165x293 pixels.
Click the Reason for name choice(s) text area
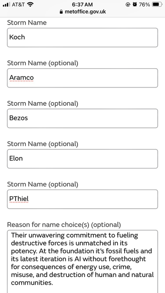point(82,261)
